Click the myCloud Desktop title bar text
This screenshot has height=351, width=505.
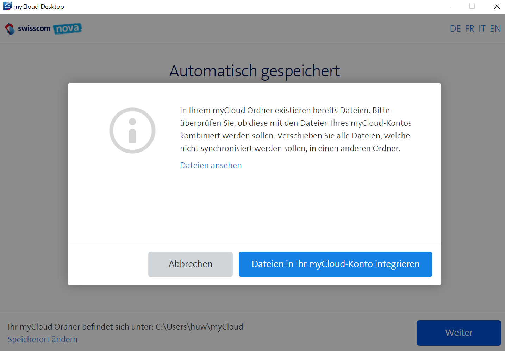(x=38, y=6)
